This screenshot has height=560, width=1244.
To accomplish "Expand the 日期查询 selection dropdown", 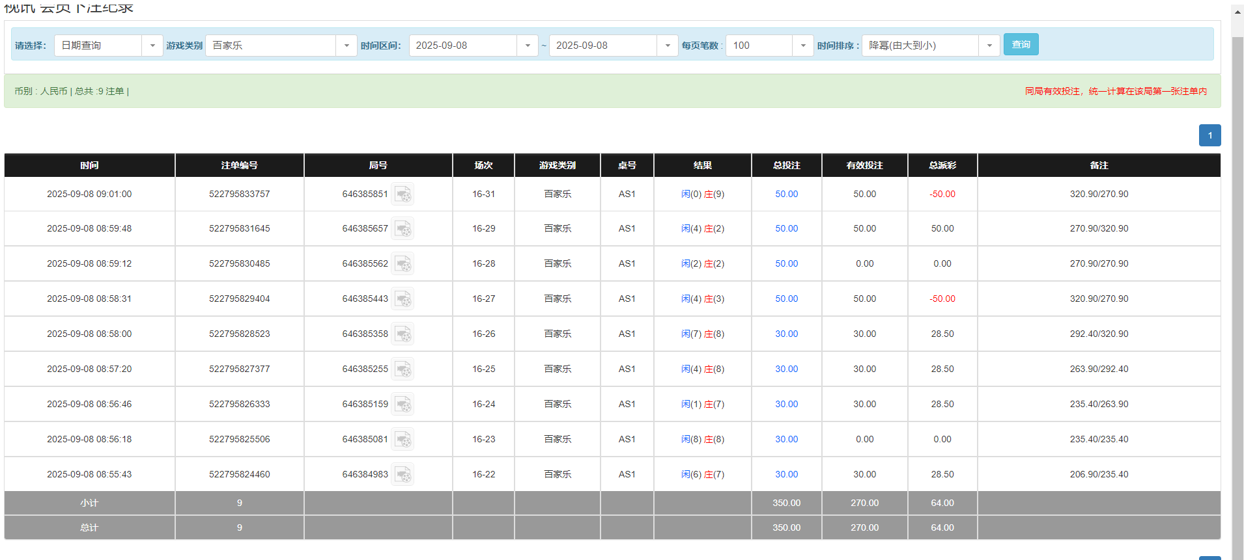I will point(152,46).
